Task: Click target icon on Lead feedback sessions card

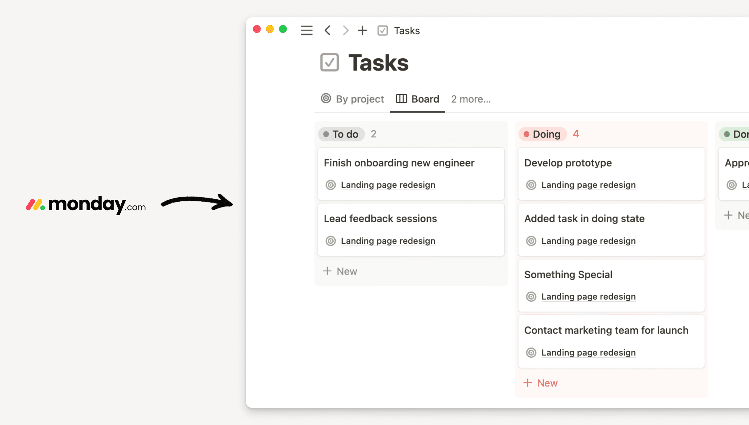Action: (331, 241)
